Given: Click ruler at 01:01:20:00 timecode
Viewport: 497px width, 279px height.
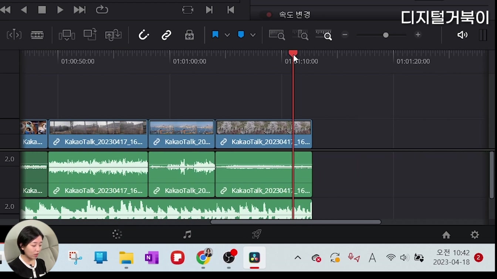Looking at the screenshot, I should 413,61.
